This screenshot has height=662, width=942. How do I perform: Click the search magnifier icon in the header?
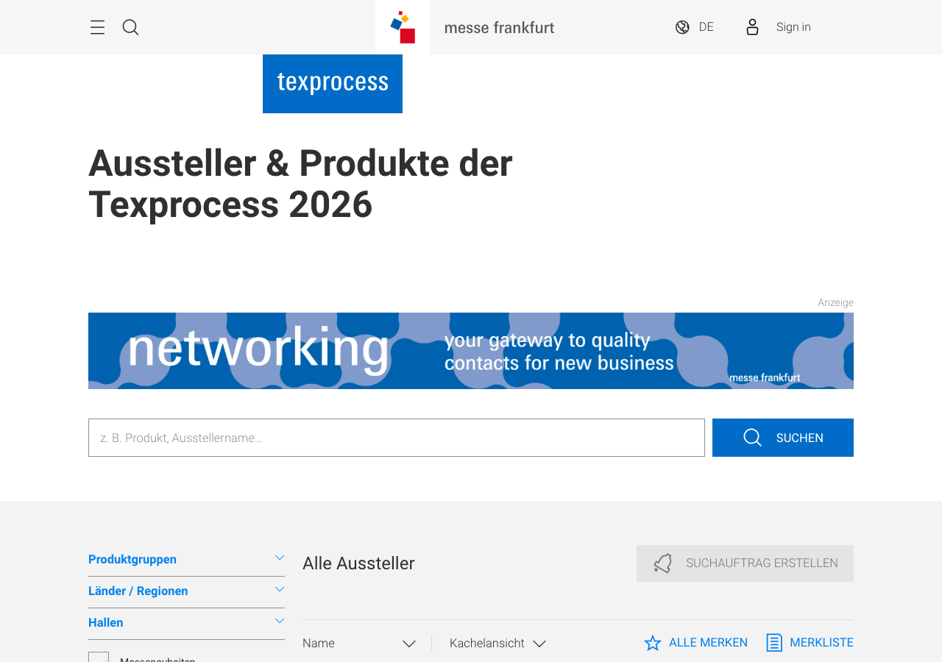tap(129, 26)
